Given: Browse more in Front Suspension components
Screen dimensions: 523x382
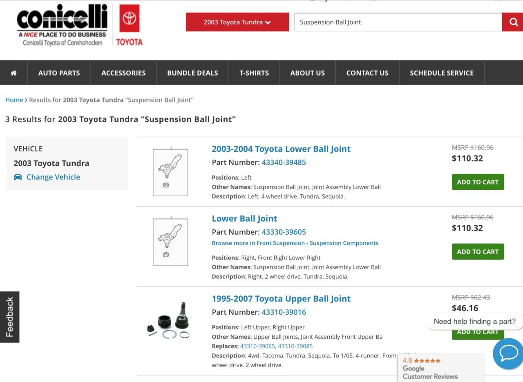Looking at the screenshot, I should [x=295, y=243].
